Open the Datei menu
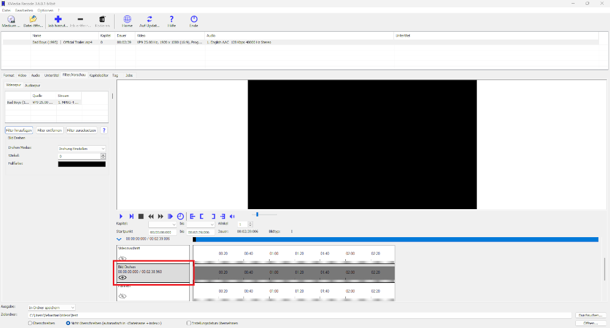This screenshot has width=610, height=328. click(6, 10)
